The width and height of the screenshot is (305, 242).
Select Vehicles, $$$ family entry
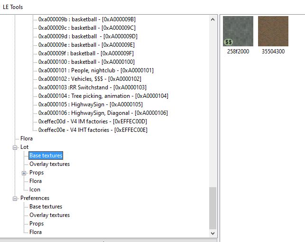click(90, 79)
